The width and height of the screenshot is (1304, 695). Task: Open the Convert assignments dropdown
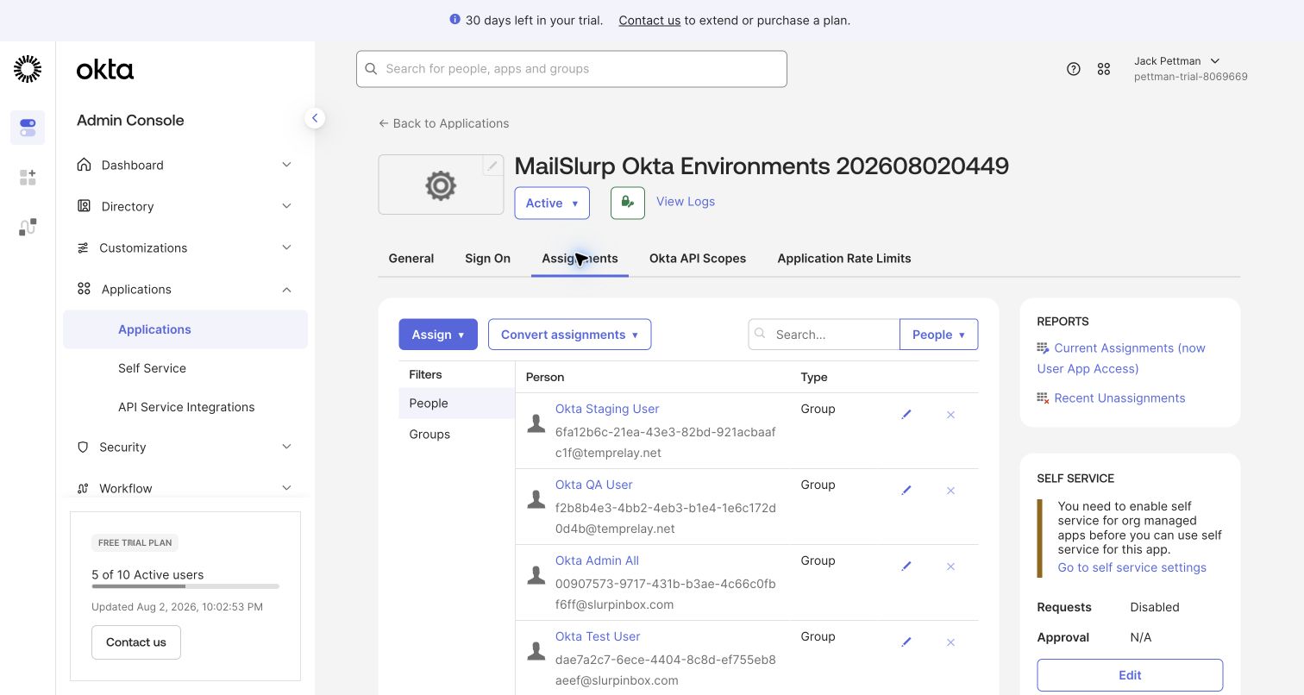pyautogui.click(x=569, y=335)
